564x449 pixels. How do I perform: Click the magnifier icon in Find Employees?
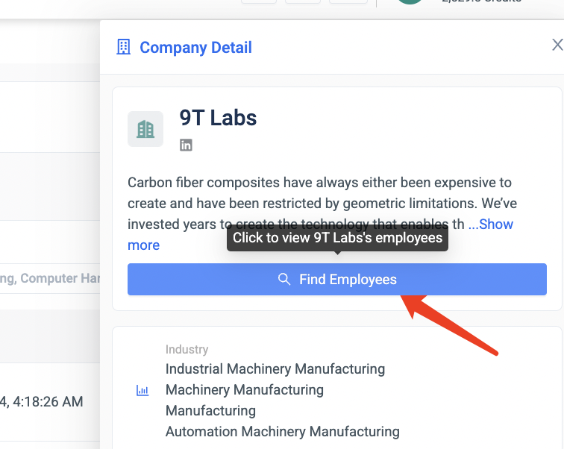tap(284, 280)
